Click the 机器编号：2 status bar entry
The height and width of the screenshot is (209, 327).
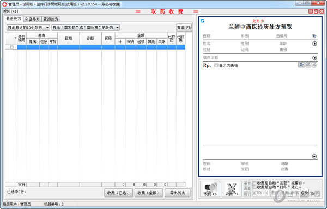tap(54, 204)
